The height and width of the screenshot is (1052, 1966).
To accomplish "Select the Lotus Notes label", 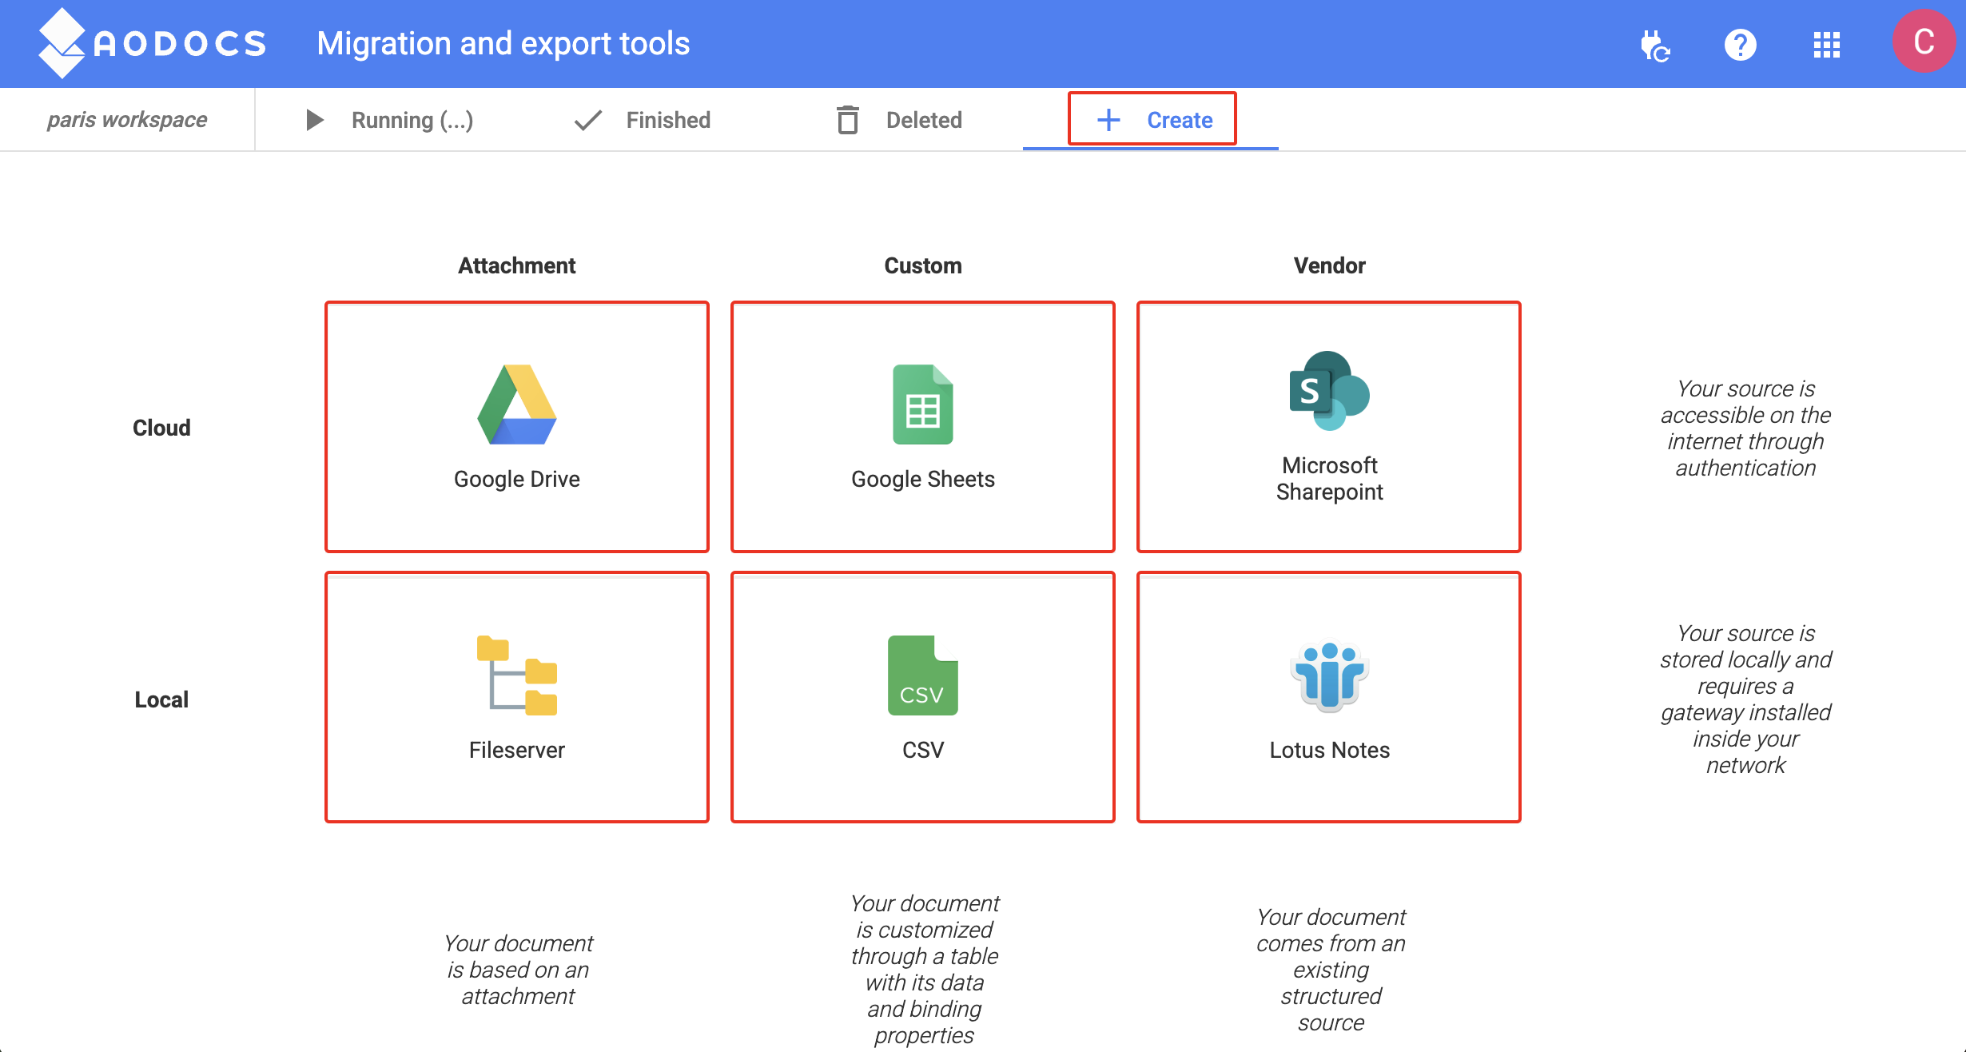I will pos(1330,750).
